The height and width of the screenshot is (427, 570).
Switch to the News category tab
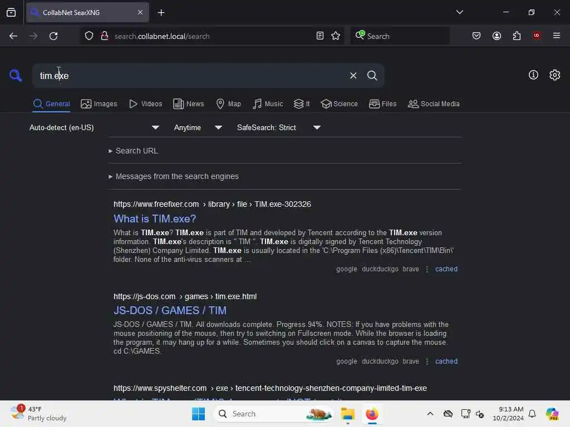(188, 104)
